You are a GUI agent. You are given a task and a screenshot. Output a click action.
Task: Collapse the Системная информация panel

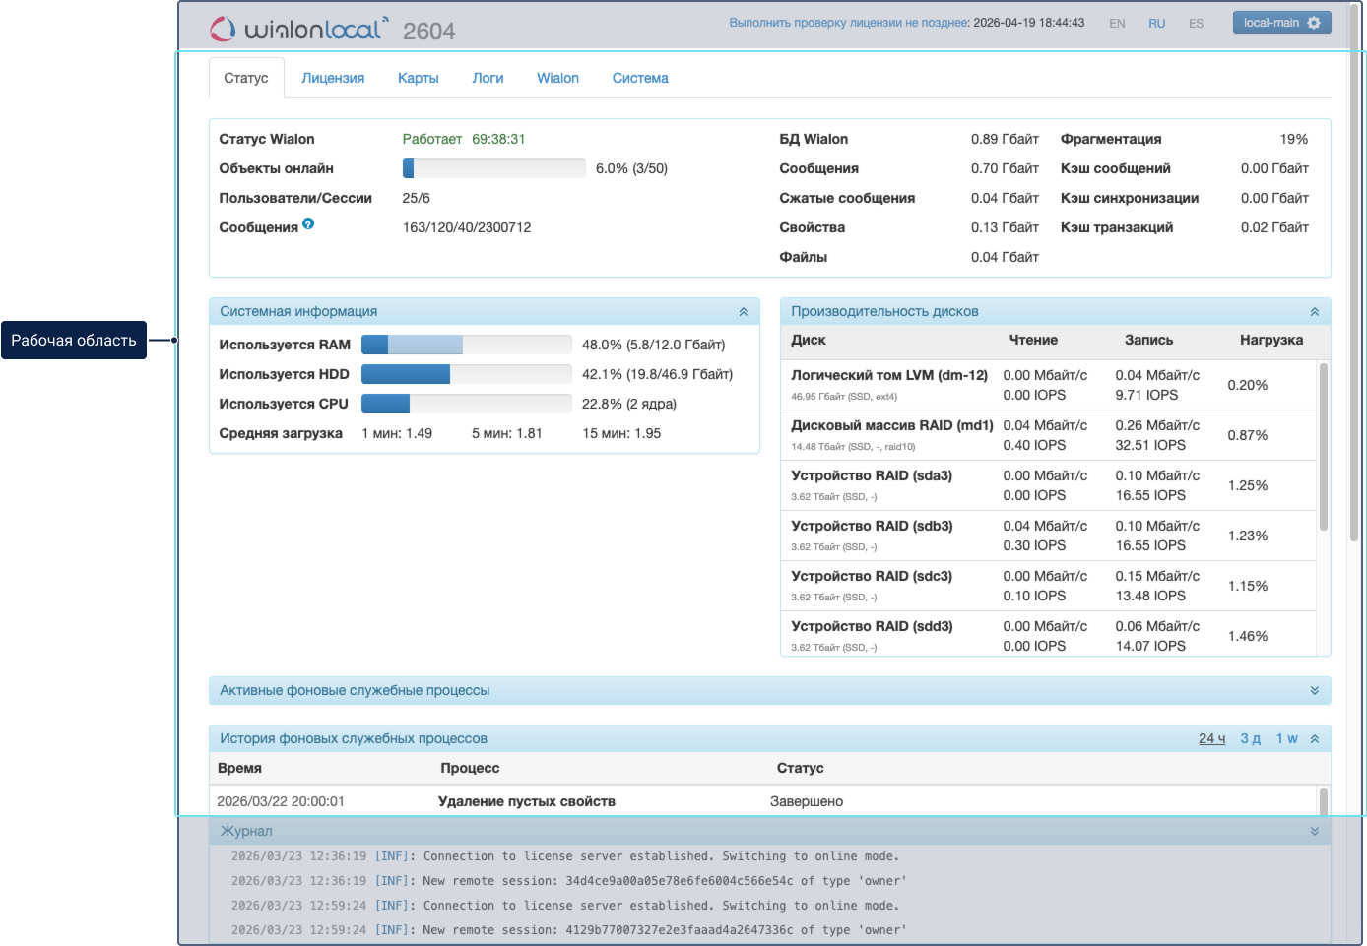[x=743, y=312]
